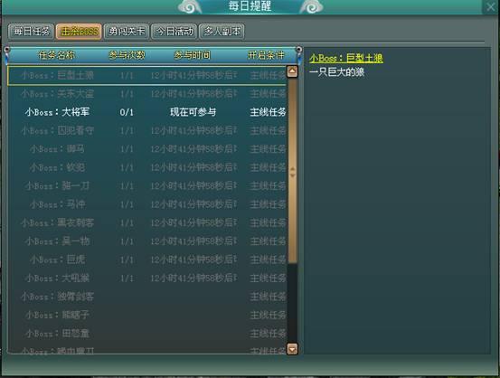Click the scroll up arrow button
Screen dimensions: 500x378
pyautogui.click(x=292, y=71)
